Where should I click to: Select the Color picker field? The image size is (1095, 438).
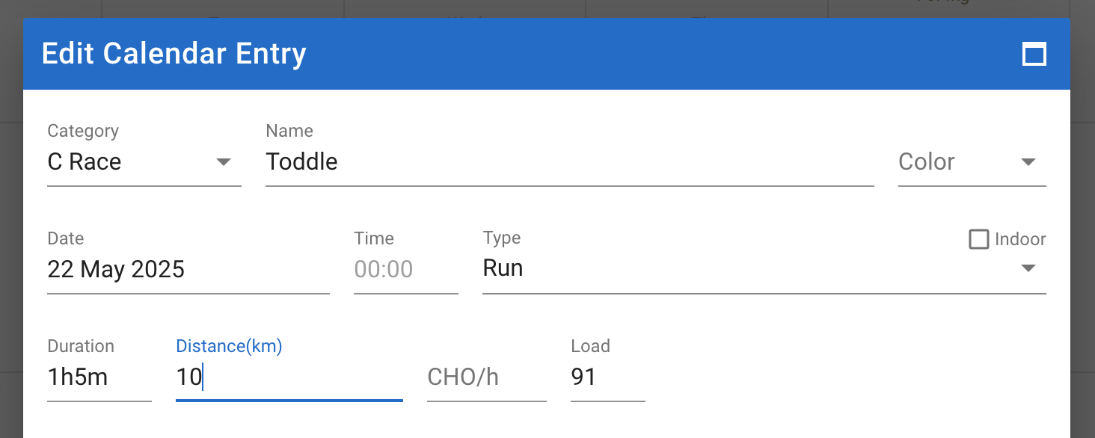[x=972, y=162]
